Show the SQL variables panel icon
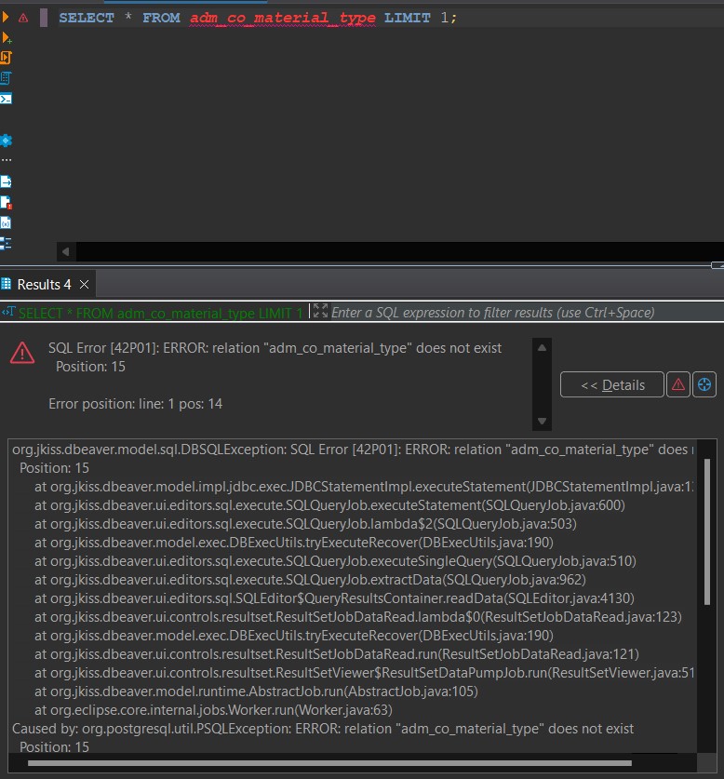 [x=6, y=222]
